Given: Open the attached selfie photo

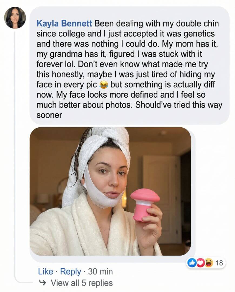Looking at the screenshot, I should [110, 191].
